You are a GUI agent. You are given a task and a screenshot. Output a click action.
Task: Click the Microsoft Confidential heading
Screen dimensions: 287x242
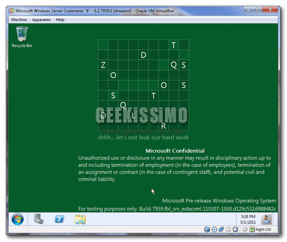(x=175, y=151)
